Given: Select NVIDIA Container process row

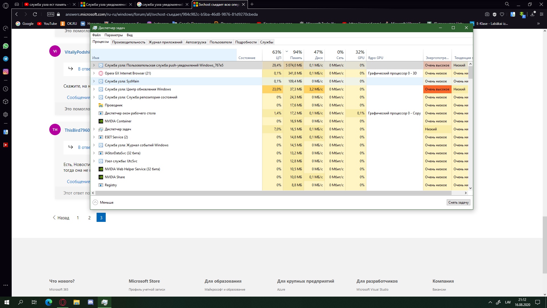Looking at the screenshot, I should [x=279, y=121].
